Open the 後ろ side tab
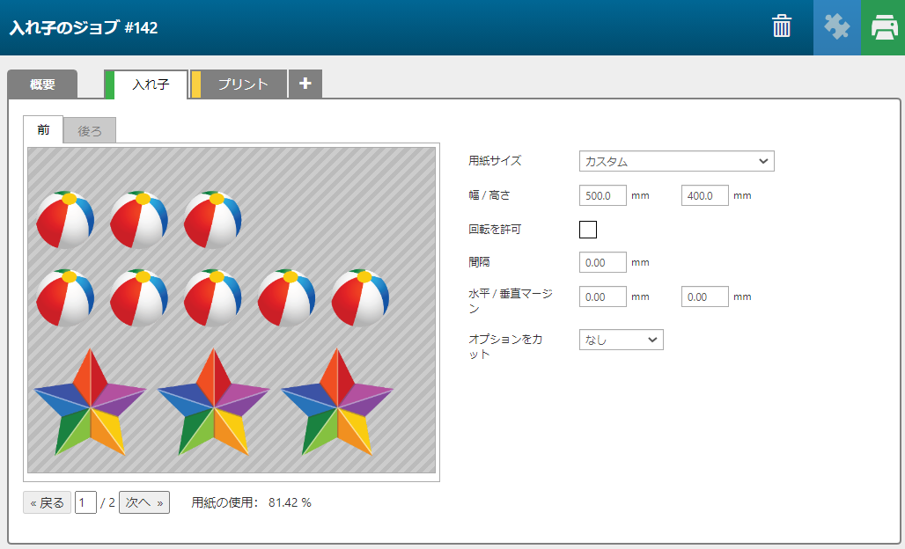The width and height of the screenshot is (905, 549). click(90, 131)
